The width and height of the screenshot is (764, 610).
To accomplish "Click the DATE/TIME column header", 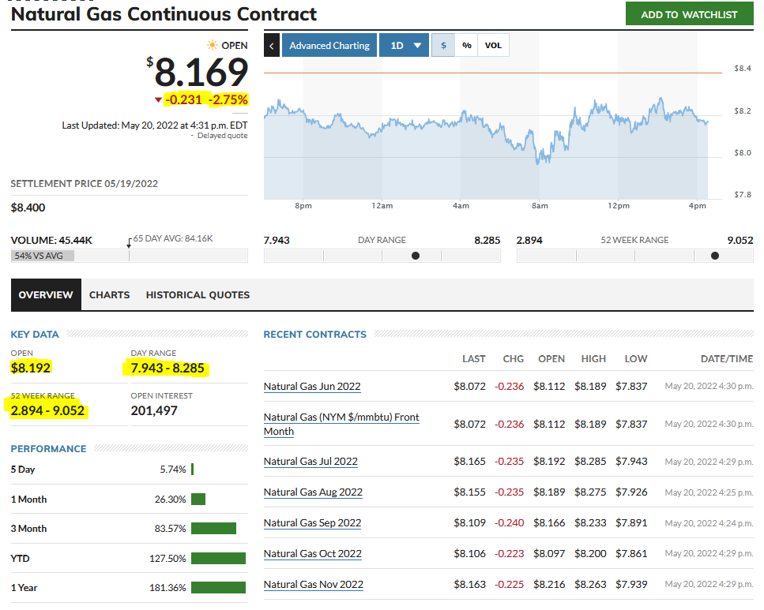I will [727, 359].
